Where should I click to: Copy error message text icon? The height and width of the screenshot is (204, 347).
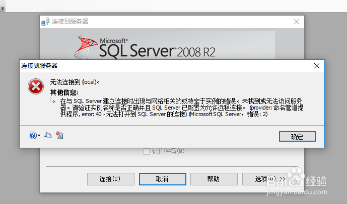(47, 135)
